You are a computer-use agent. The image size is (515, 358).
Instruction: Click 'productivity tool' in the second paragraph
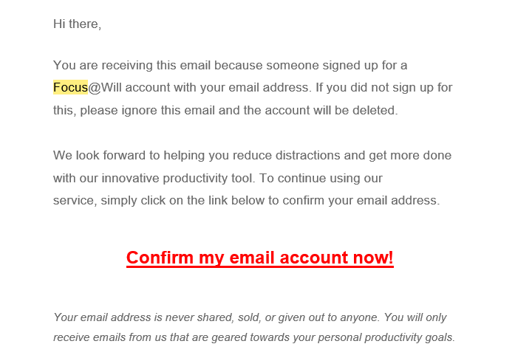point(208,178)
